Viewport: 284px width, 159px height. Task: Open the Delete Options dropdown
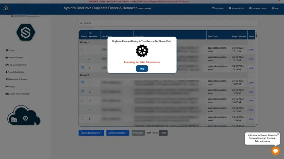[118, 133]
